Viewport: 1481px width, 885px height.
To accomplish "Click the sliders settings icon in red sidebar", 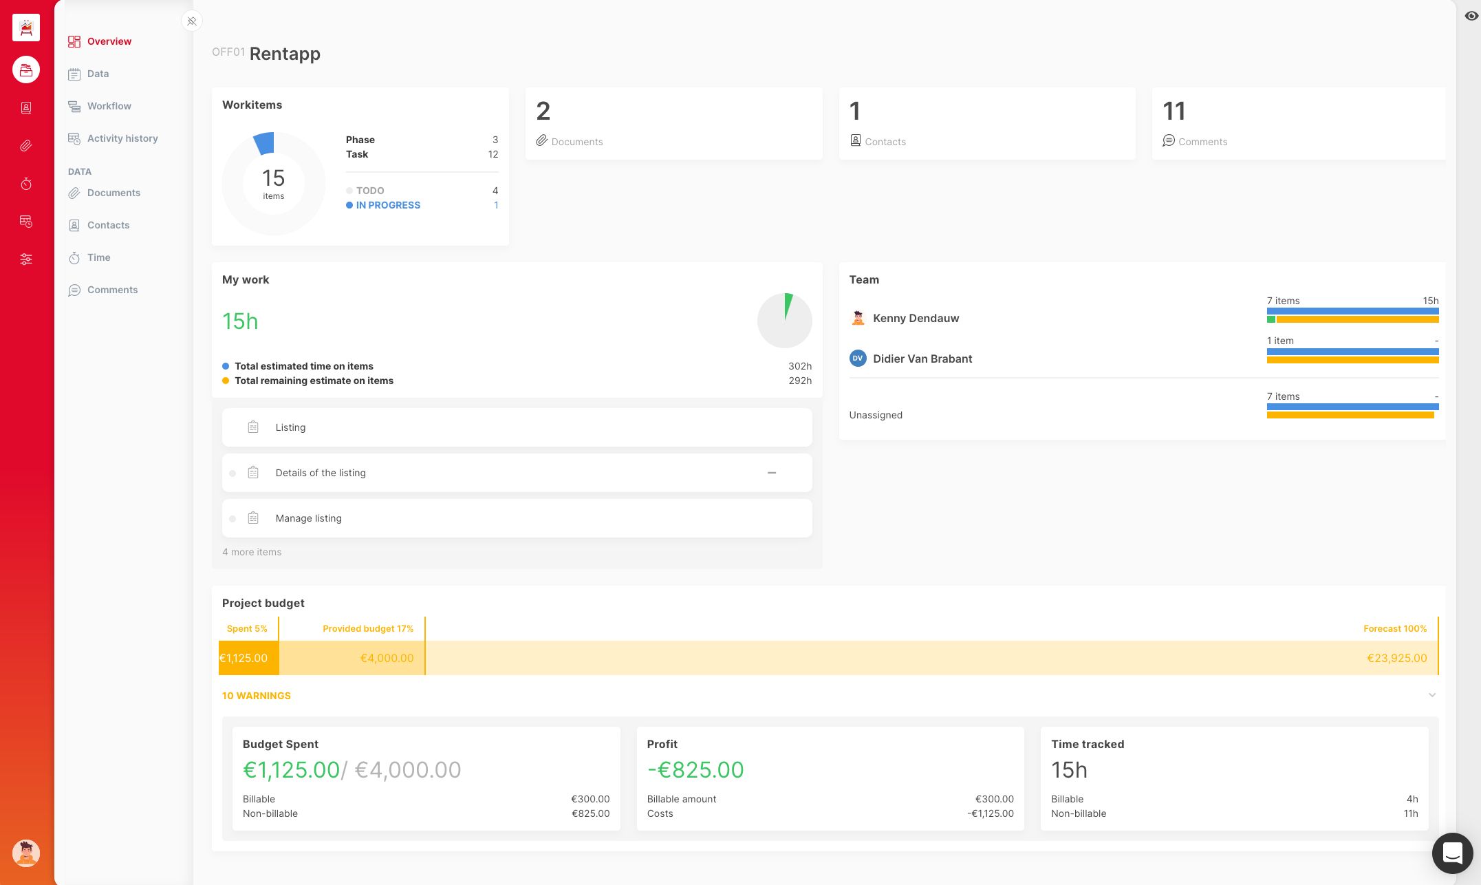I will [x=26, y=259].
